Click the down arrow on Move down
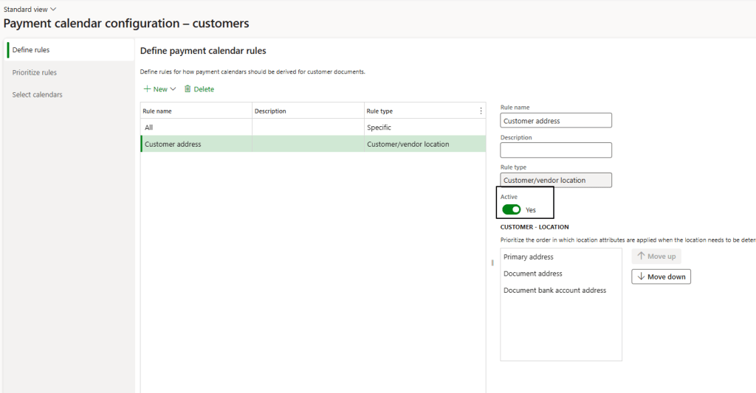756x393 pixels. coord(640,277)
